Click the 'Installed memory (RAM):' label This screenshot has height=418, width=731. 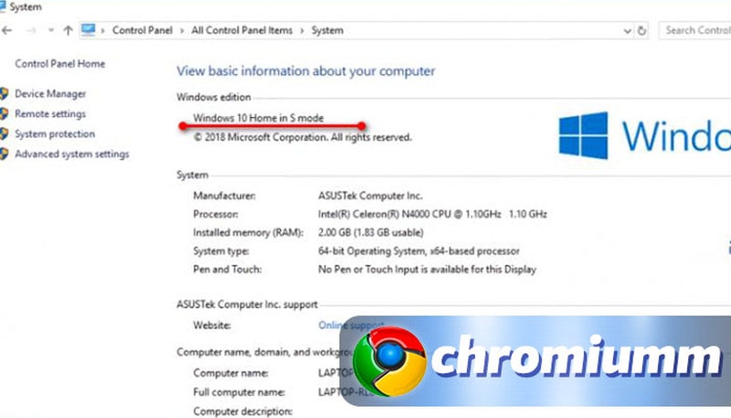pos(248,232)
